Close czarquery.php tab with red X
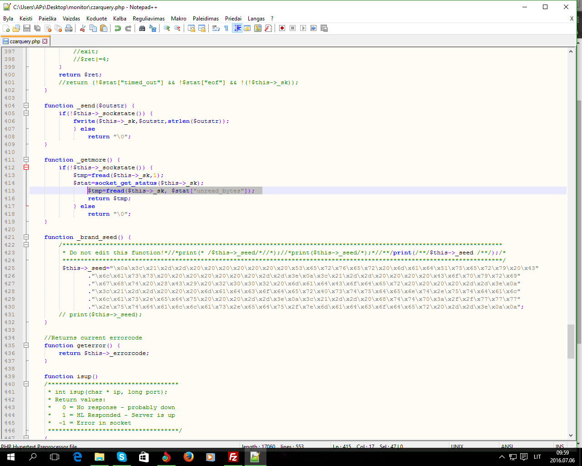Viewport: 582px width, 466px height. (x=45, y=41)
